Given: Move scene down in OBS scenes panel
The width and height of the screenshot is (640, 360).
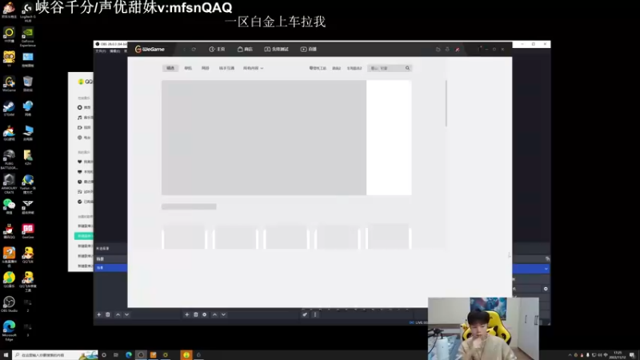Looking at the screenshot, I should coord(127,314).
